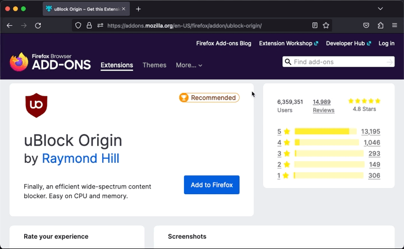This screenshot has width=404, height=249.
Task: Click the forward navigation arrow
Action: tap(24, 25)
